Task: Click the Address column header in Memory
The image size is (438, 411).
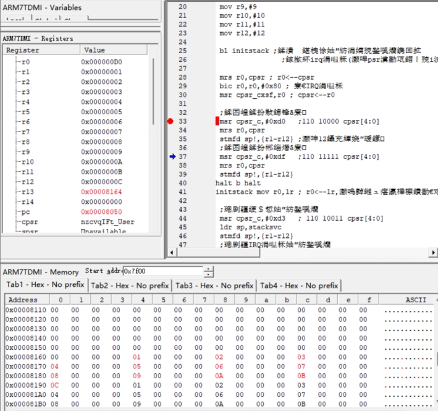Action: click(x=27, y=300)
